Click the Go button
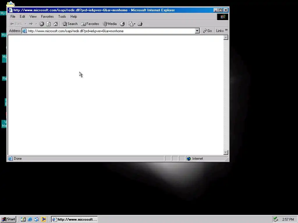 pyautogui.click(x=207, y=31)
